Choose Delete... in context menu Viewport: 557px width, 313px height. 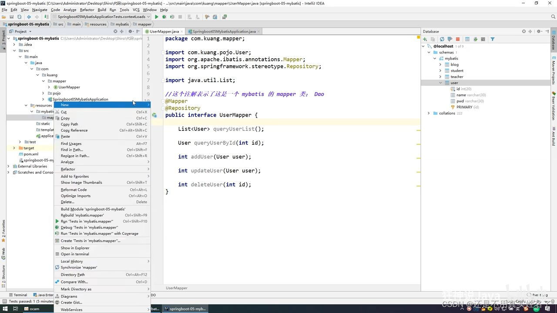point(102,202)
